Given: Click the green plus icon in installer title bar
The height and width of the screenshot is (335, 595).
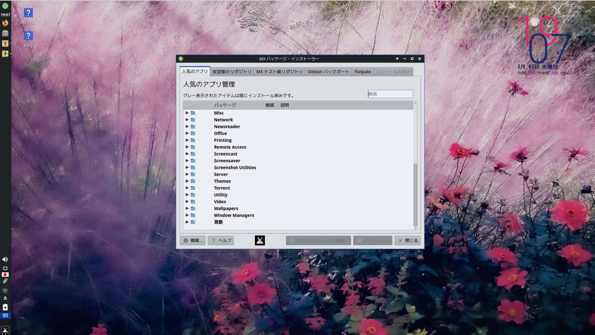Looking at the screenshot, I should [x=181, y=59].
